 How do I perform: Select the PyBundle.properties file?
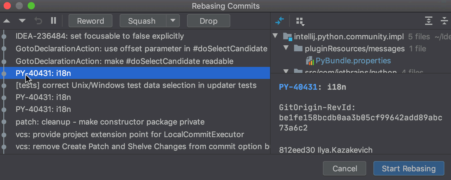353,61
